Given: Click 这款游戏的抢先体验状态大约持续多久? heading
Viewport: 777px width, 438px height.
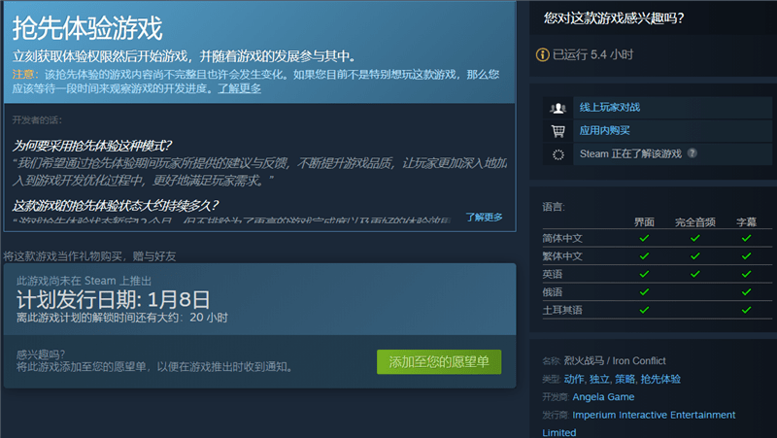Looking at the screenshot, I should click(x=116, y=205).
